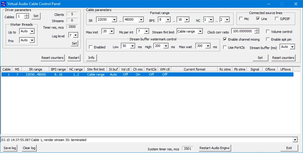Sort by the Cable column header
Screen dimensions: 303x156
[x=7, y=69]
